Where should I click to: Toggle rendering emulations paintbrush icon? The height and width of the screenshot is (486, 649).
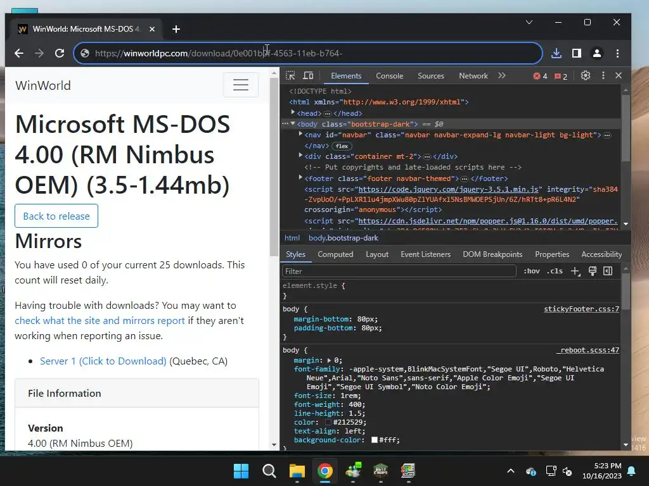593,271
